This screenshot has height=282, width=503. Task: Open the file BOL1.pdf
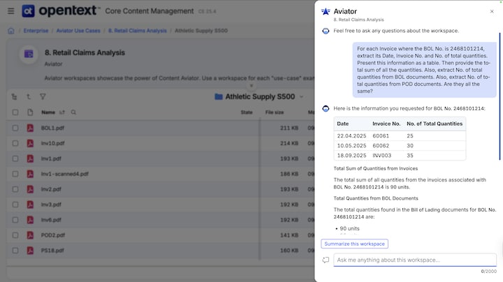[x=52, y=128]
